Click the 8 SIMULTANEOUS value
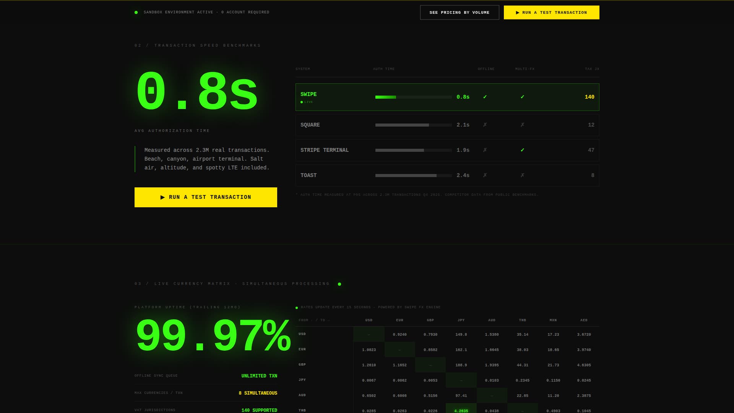734x413 pixels. [258, 393]
